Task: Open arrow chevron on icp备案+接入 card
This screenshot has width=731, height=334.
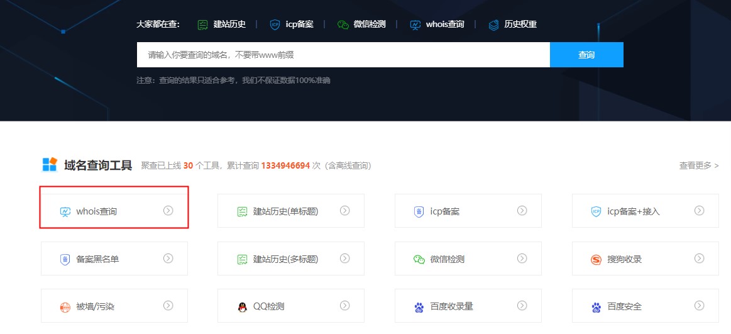Action: click(699, 211)
